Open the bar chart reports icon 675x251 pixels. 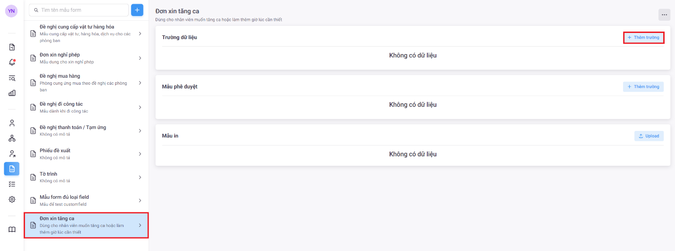click(x=12, y=93)
